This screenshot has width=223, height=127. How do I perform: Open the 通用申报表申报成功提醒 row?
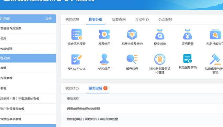click(142, 109)
